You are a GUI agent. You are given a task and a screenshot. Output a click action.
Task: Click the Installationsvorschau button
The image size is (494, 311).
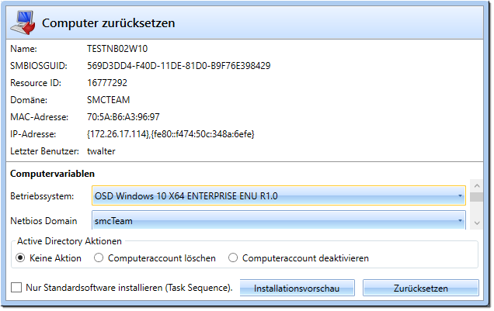pos(297,288)
